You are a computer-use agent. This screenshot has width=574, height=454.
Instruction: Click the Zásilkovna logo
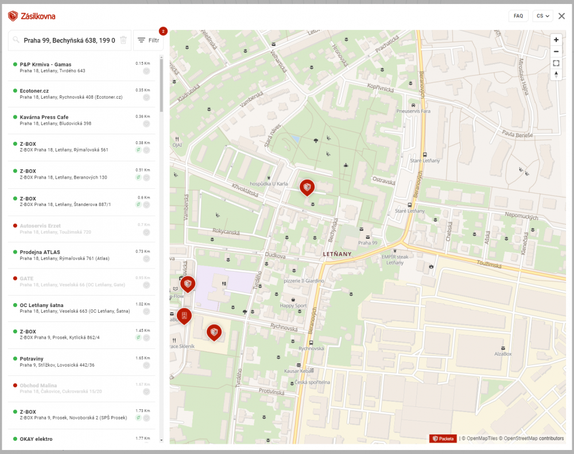click(x=32, y=16)
